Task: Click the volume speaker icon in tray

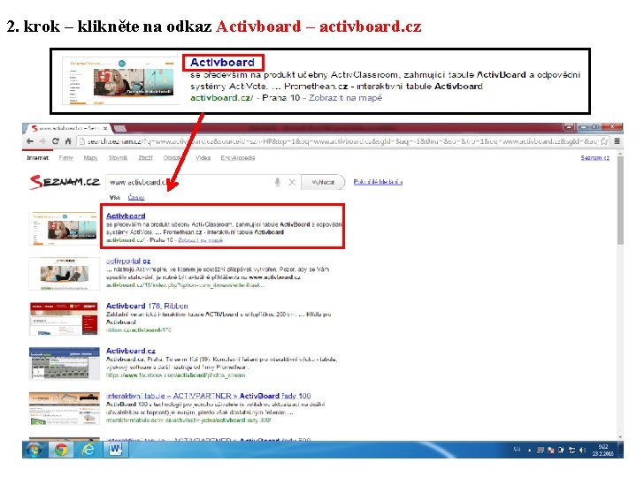Action: tap(582, 450)
